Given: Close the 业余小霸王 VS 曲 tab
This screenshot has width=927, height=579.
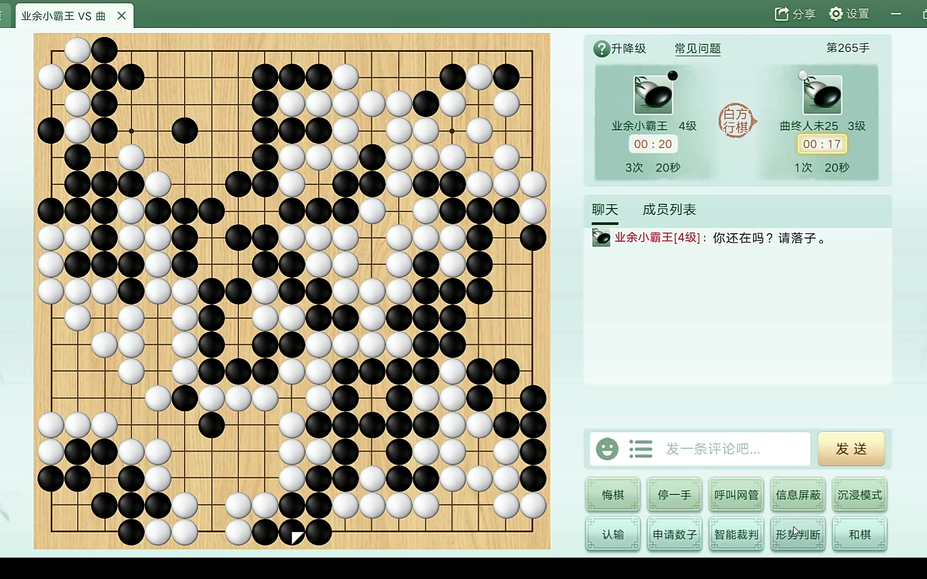Looking at the screenshot, I should [122, 16].
